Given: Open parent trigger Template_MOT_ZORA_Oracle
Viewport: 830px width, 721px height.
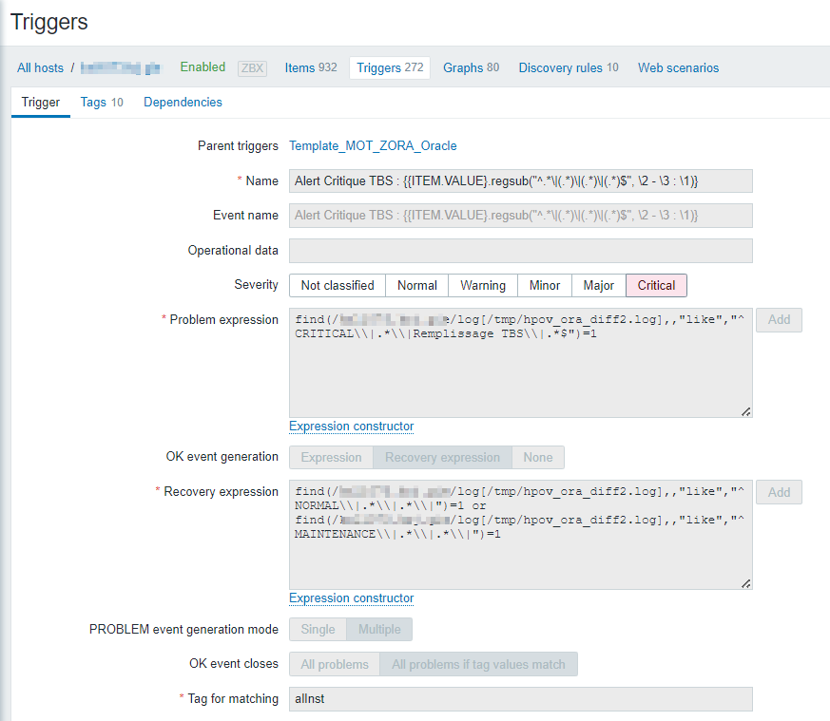Looking at the screenshot, I should pos(373,146).
